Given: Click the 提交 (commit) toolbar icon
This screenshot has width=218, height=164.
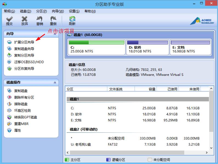Looking at the screenshot, I should (x=9, y=21).
